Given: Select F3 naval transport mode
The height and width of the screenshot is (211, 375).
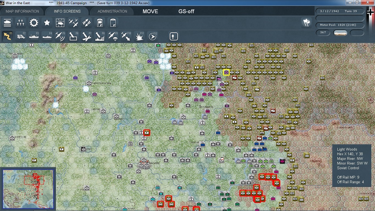Looking at the screenshot, I should coord(34,36).
